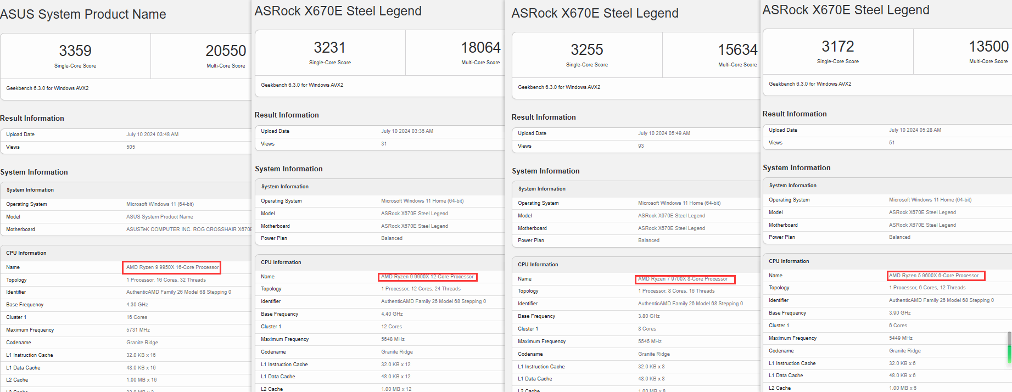Image resolution: width=1012 pixels, height=392 pixels.
Task: Click topology '1 Processor, 8 Cores, 16 Threads'
Action: pyautogui.click(x=676, y=291)
